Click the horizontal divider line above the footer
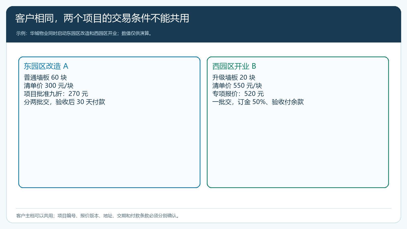Screen dimensions: 407x229 (203, 208)
